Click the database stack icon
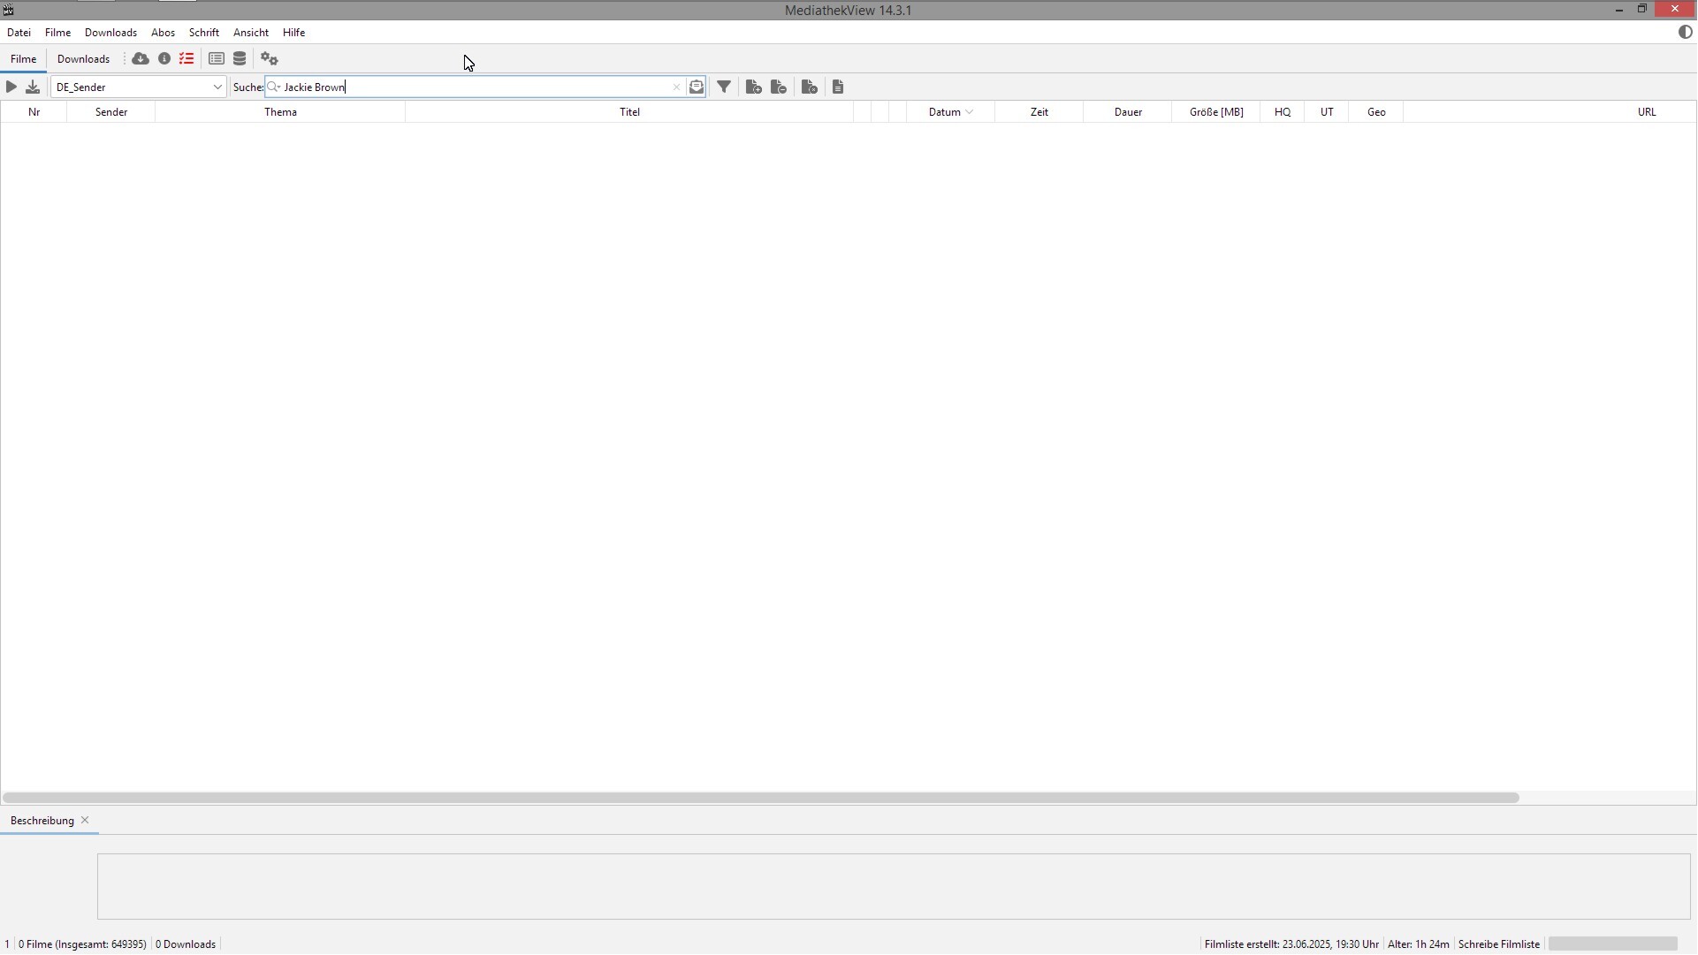The height and width of the screenshot is (955, 1698). pos(240,59)
